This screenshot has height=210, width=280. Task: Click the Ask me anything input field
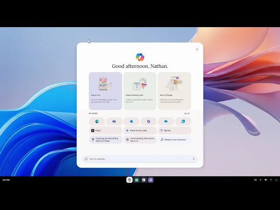coord(140,159)
